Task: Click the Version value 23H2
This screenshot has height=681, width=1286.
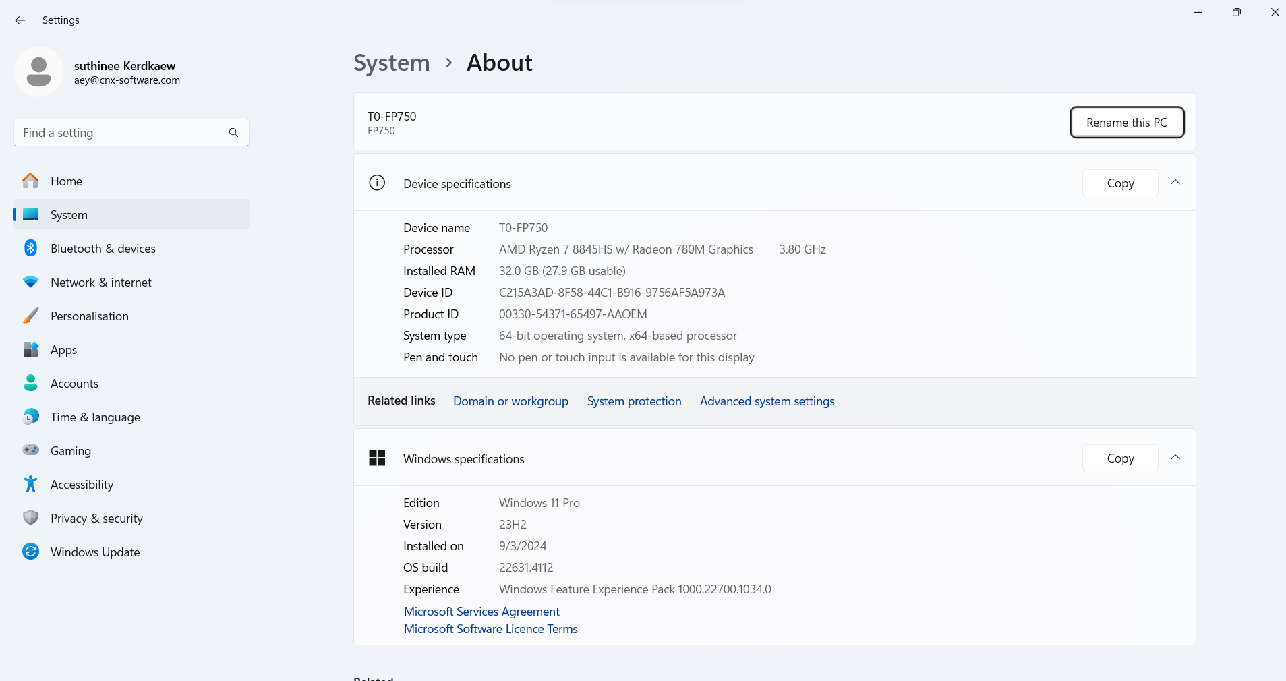Action: [x=513, y=524]
